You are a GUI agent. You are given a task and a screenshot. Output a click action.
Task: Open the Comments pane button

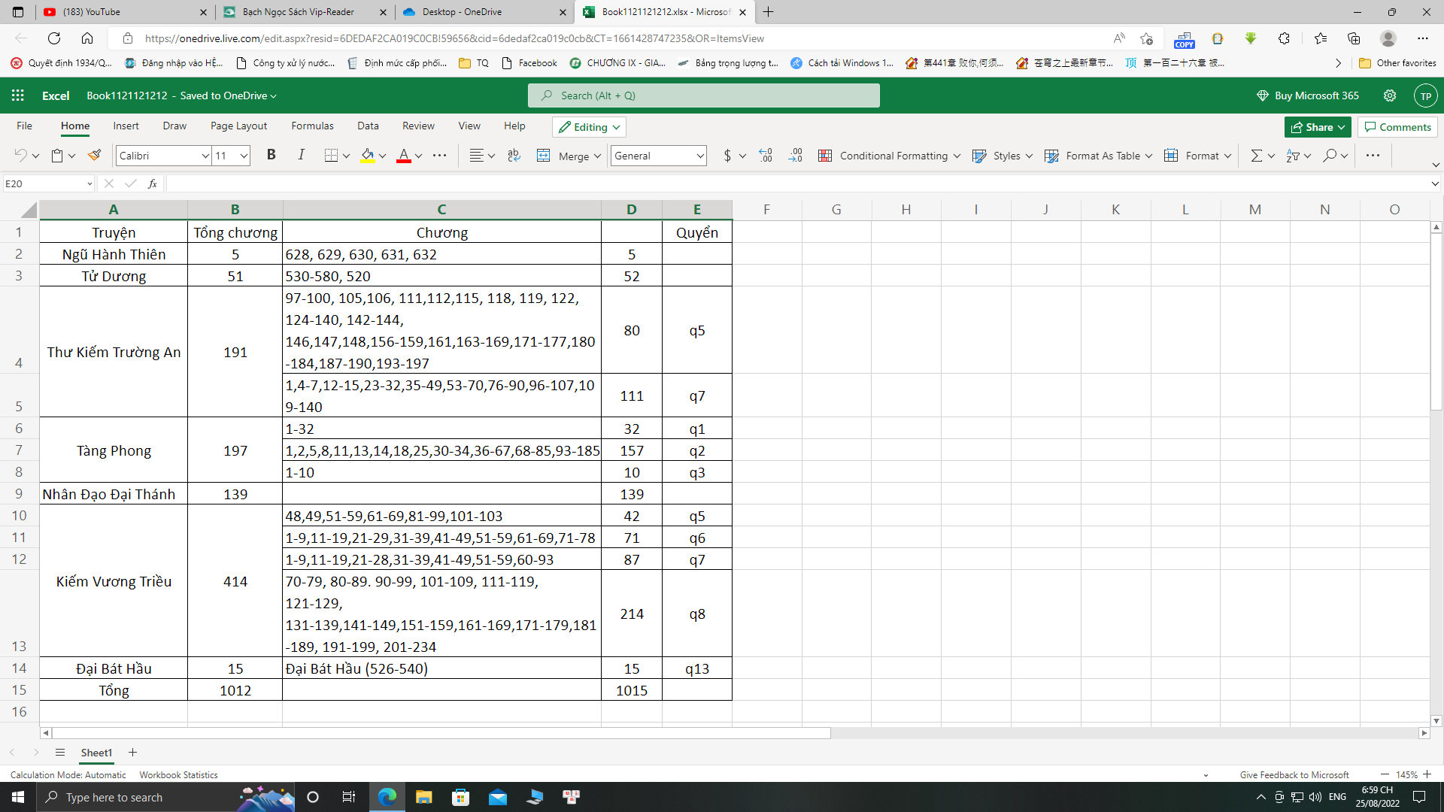click(1397, 127)
